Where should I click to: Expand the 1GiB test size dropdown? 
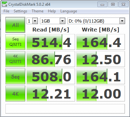coord(53,21)
